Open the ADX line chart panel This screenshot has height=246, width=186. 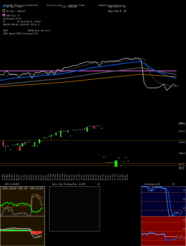[x=22, y=201]
